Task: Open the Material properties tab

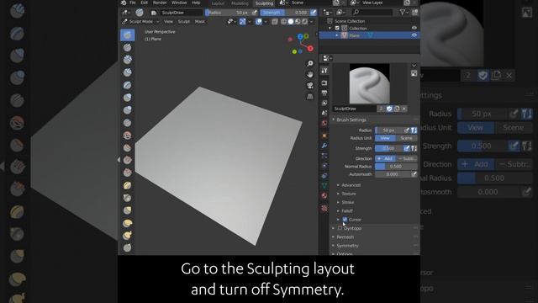Action: [x=324, y=196]
